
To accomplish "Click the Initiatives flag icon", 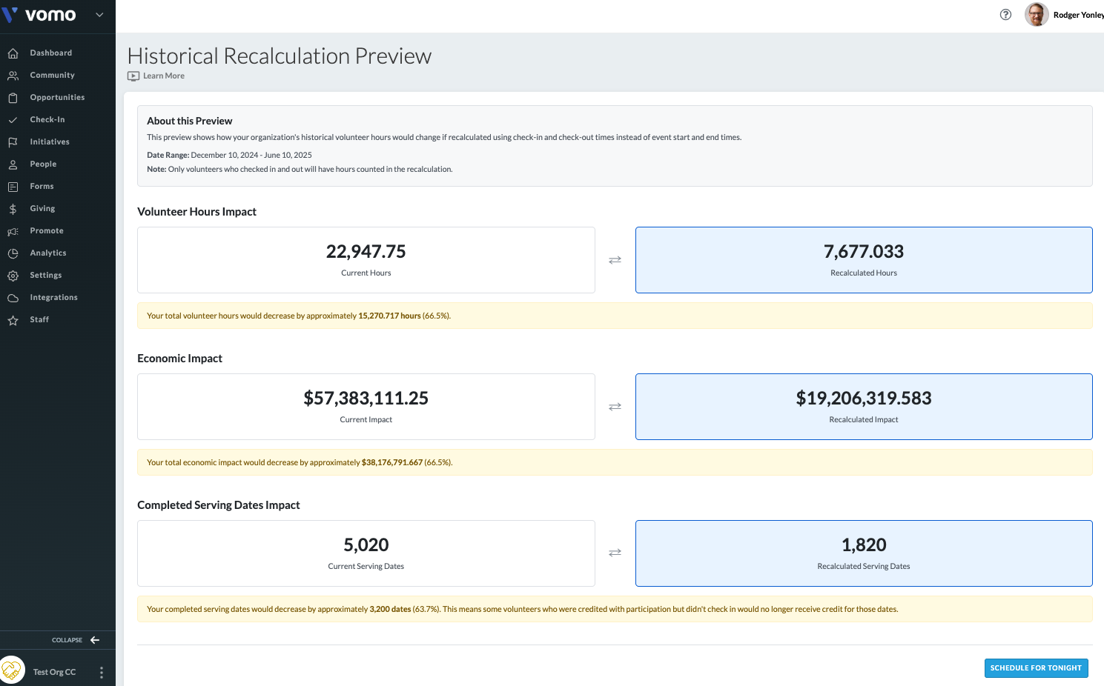I will (x=13, y=142).
